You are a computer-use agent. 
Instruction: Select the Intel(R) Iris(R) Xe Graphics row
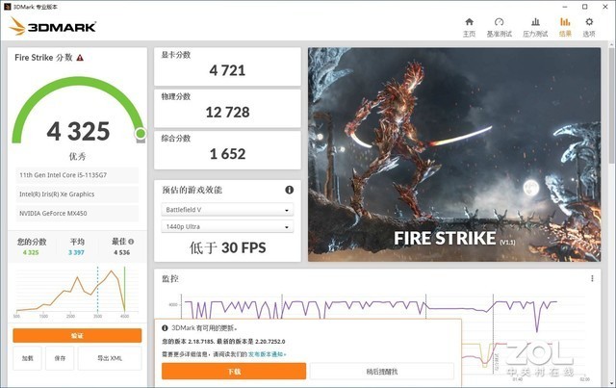[77, 194]
